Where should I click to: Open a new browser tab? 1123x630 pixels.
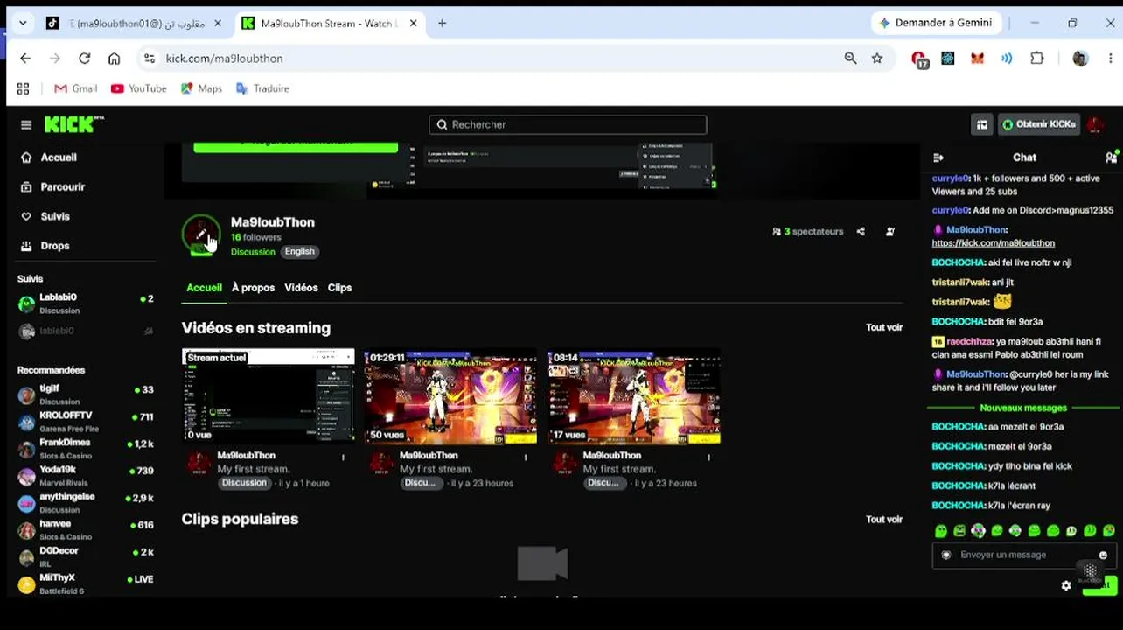(x=442, y=24)
